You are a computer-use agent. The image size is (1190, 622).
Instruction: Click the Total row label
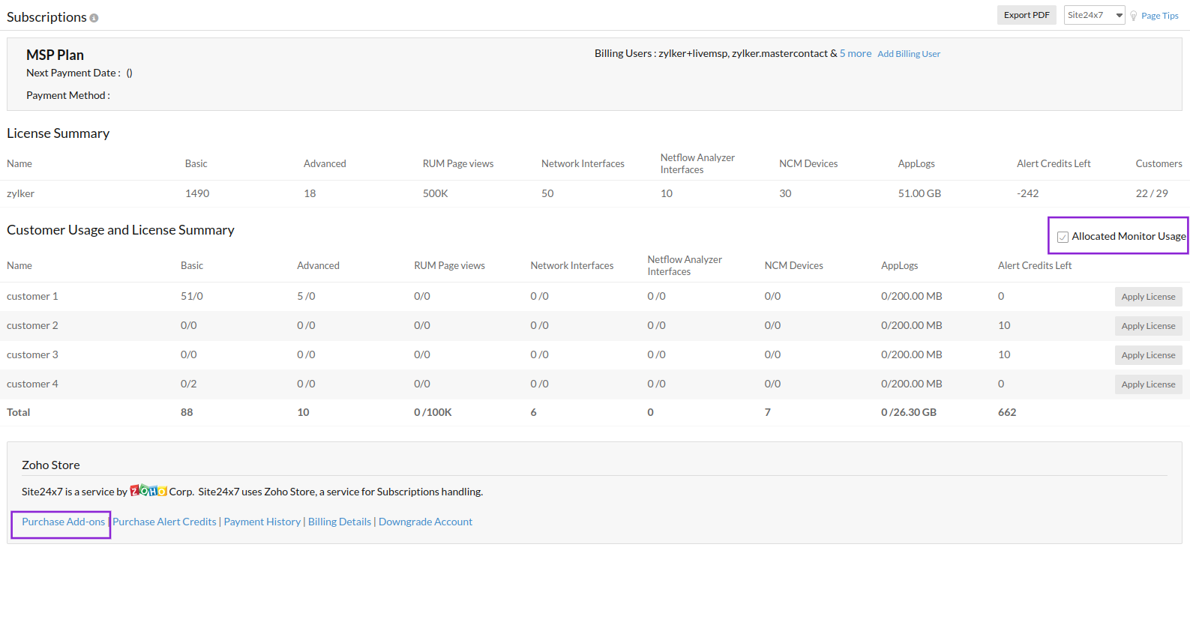click(x=19, y=412)
